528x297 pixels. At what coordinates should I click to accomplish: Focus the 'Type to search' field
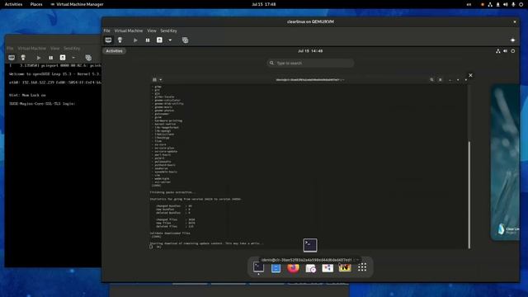[310, 63]
